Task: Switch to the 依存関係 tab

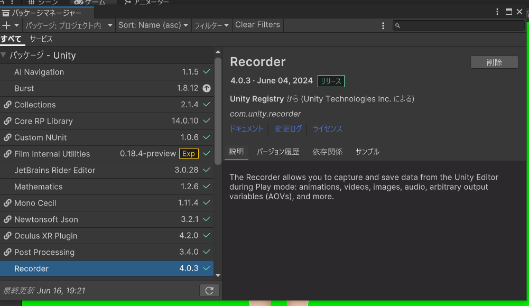Action: [x=327, y=152]
